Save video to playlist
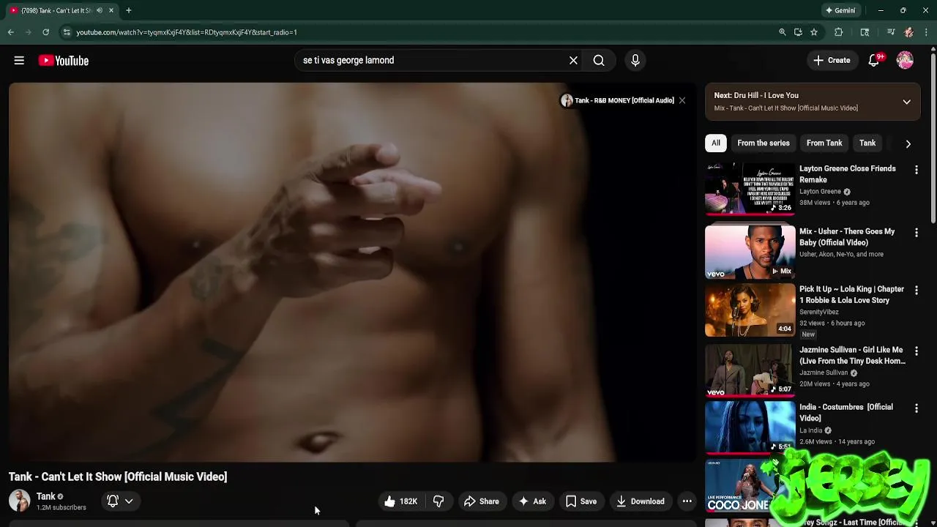The image size is (937, 527). [581, 501]
